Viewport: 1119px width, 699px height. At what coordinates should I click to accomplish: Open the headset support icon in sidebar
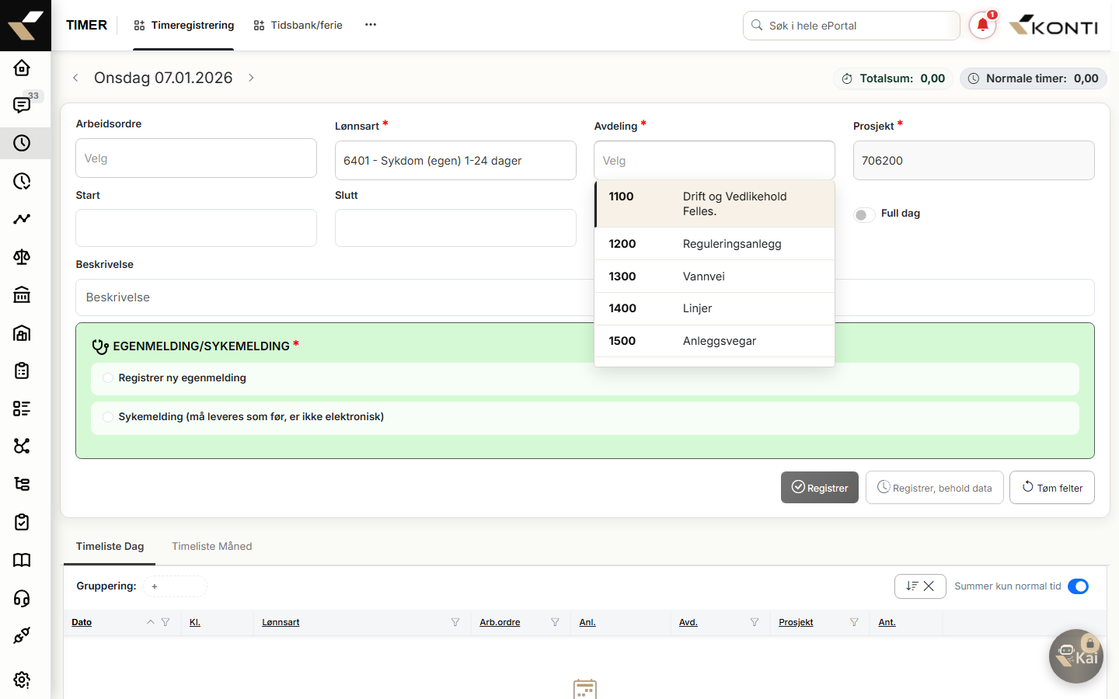[22, 598]
